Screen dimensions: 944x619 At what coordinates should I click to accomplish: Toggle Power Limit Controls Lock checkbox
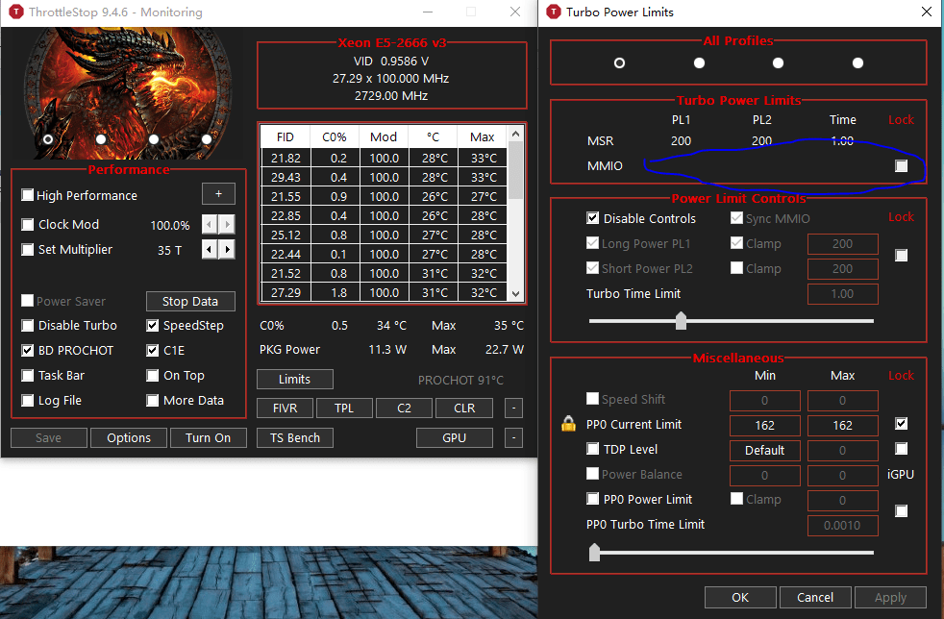pos(902,256)
